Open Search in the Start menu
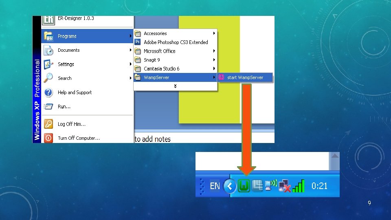The height and width of the screenshot is (220, 391). 87,78
